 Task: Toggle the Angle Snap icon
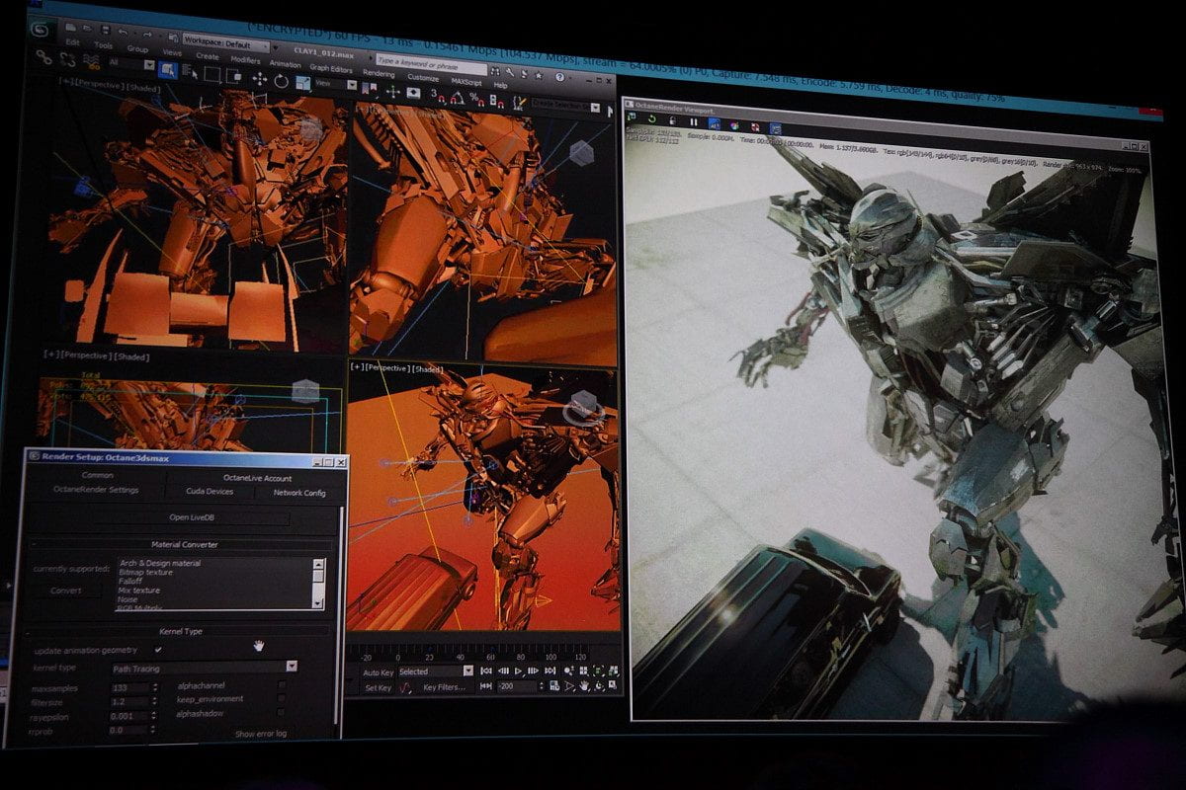pos(456,97)
